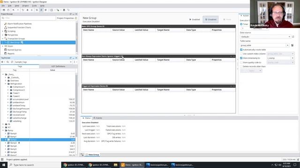Click the Reports icon in Project Browser
Screen dimensions: 300x168
pyautogui.click(x=6, y=54)
